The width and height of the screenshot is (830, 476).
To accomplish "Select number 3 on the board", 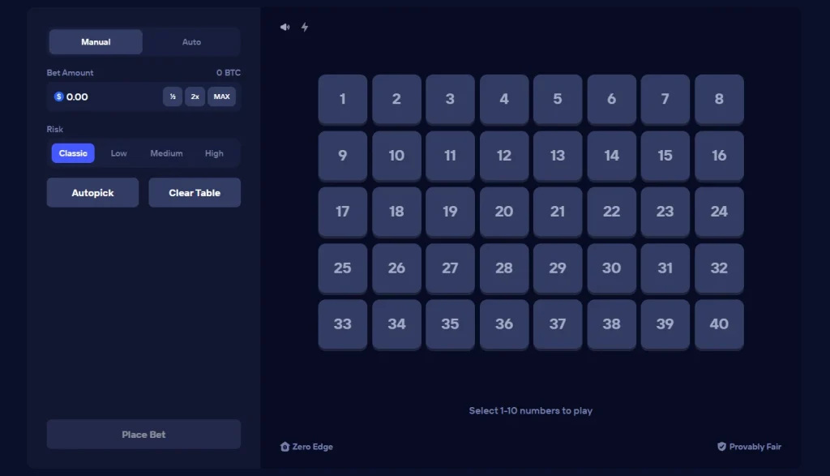I will 450,99.
